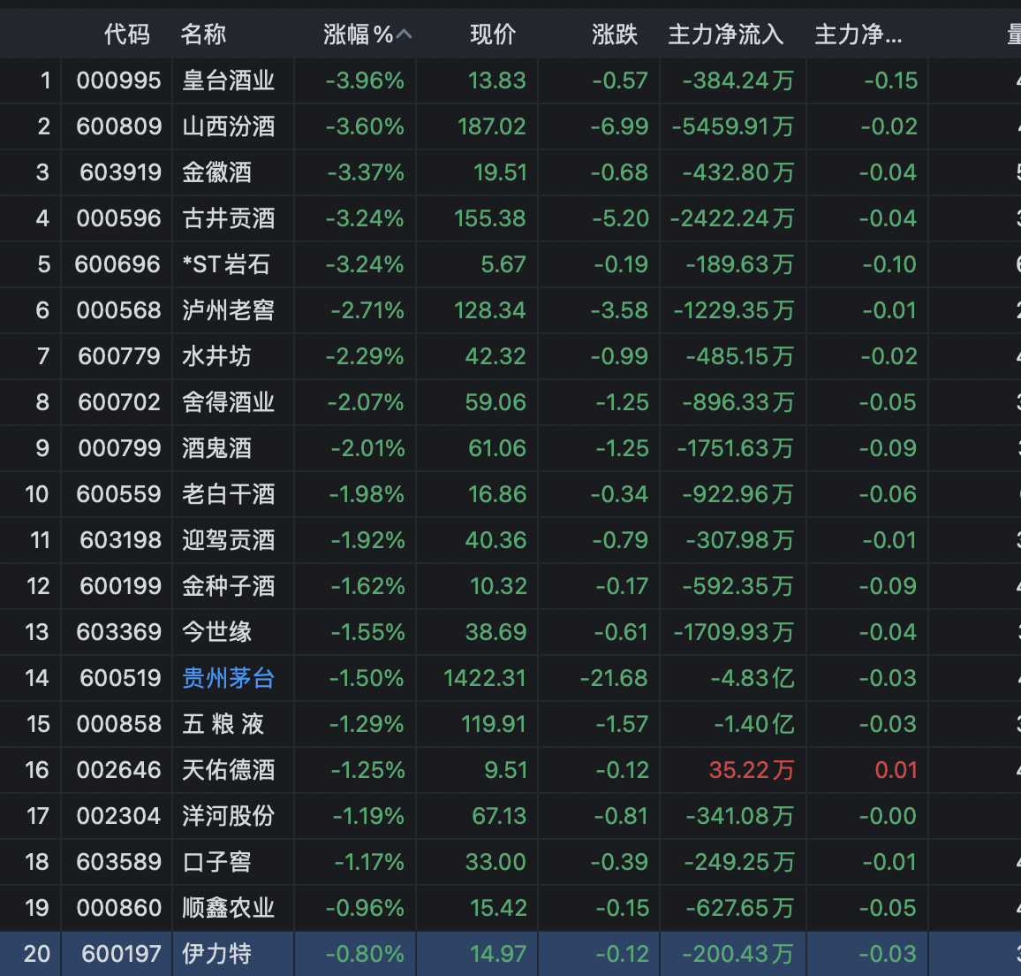Sort by 主力净流入 column header
Image resolution: width=1021 pixels, height=976 pixels.
tap(726, 34)
